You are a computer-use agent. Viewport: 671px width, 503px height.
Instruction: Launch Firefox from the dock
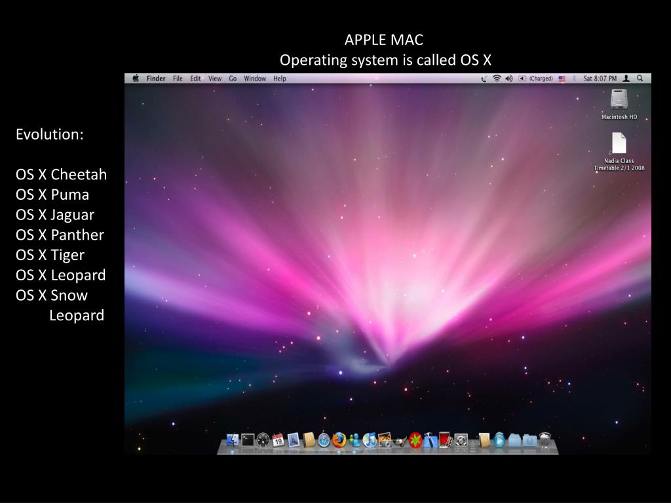(x=339, y=439)
